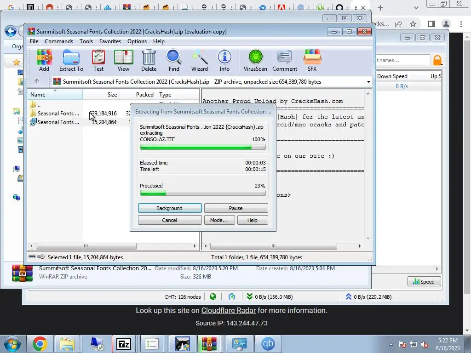Sort file list by Name column
This screenshot has width=471, height=353.
click(55, 95)
